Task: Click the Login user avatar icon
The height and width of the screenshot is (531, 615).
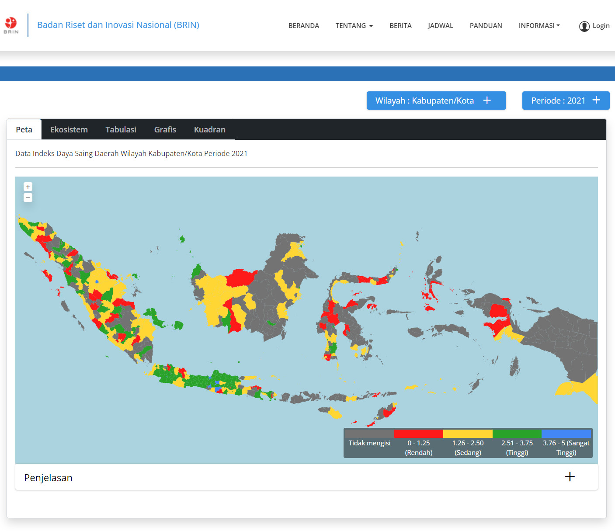Action: 584,26
